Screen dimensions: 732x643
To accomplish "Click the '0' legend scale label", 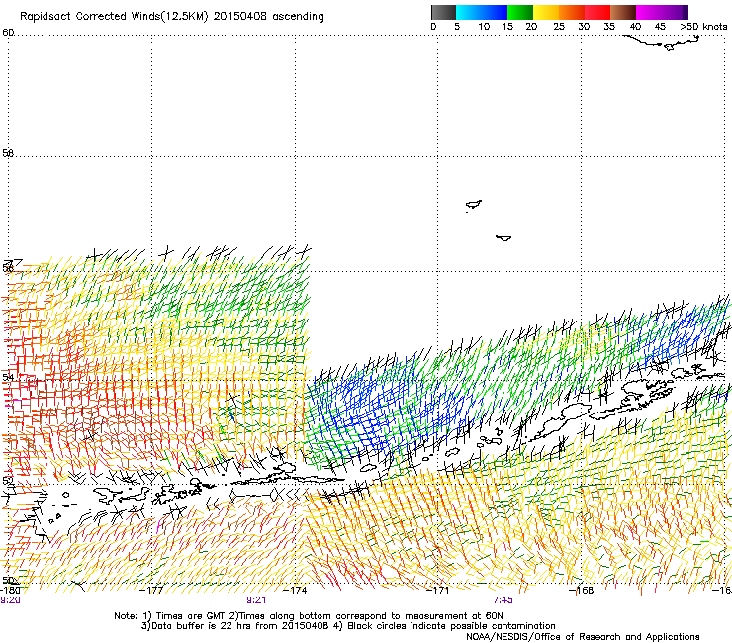I will pos(433,27).
